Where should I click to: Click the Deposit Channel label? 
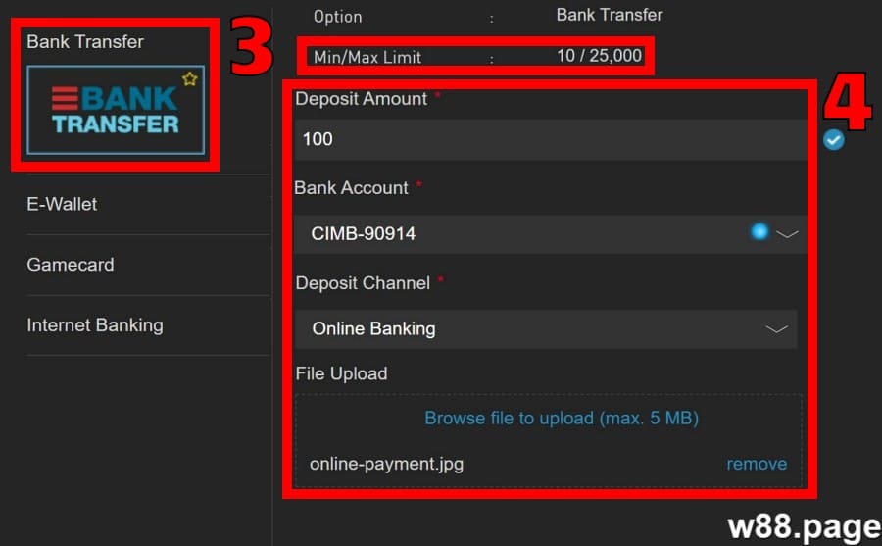coord(363,283)
